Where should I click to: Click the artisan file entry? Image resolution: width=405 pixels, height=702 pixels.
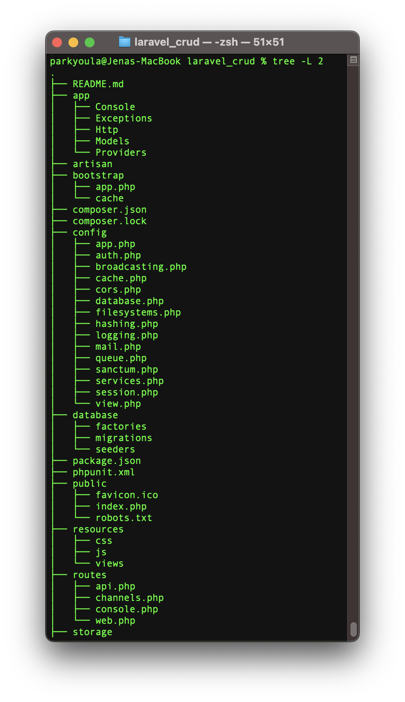click(x=92, y=164)
